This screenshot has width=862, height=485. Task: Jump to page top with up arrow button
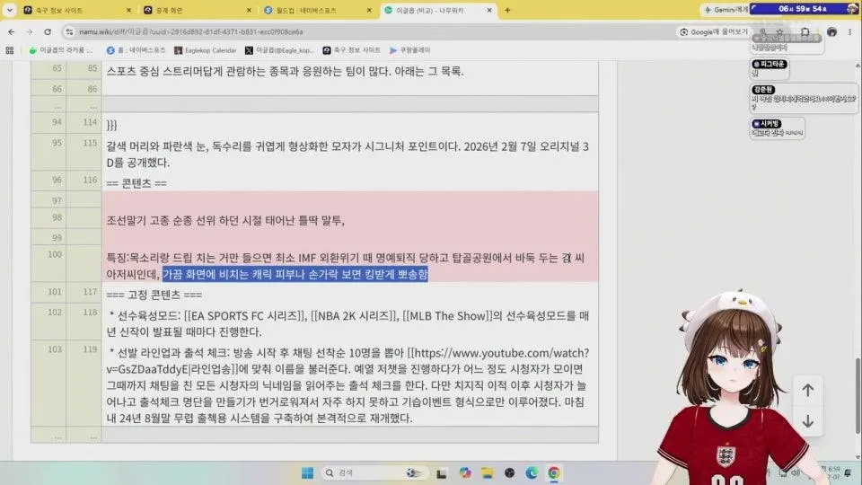pos(807,390)
